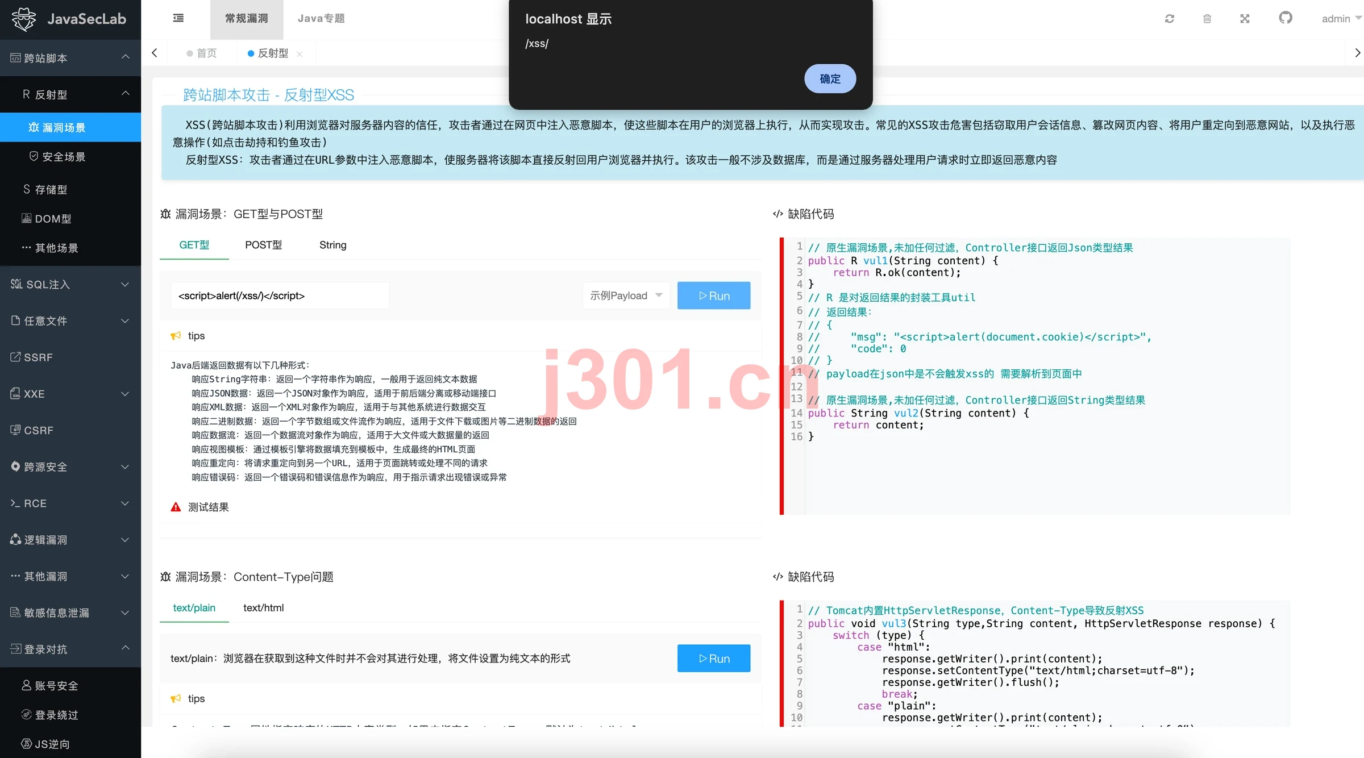Image resolution: width=1364 pixels, height=758 pixels.
Task: Click the 其他漏洞 ellipsis icon
Action: (x=15, y=576)
